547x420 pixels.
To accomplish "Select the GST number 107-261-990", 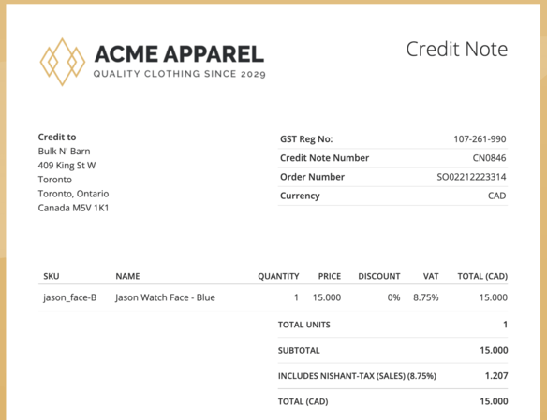I will point(480,139).
